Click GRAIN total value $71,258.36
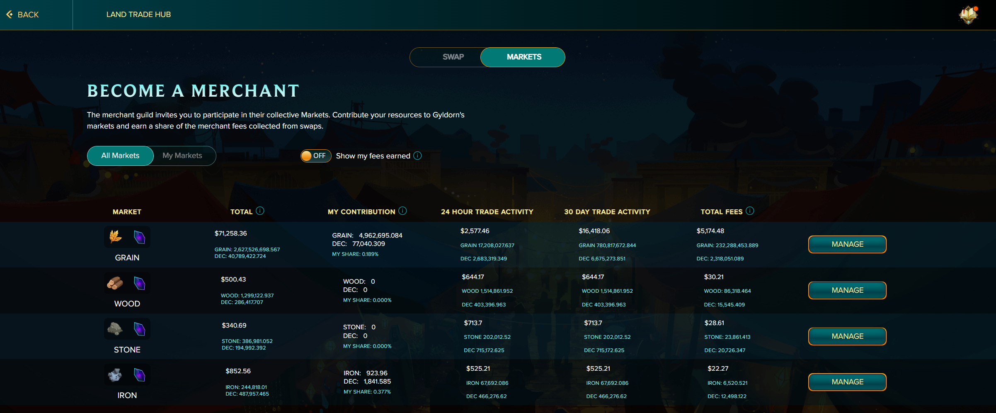This screenshot has height=413, width=996. (230, 233)
